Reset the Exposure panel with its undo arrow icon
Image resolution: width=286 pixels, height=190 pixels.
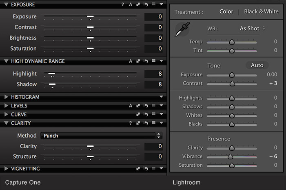146,4
